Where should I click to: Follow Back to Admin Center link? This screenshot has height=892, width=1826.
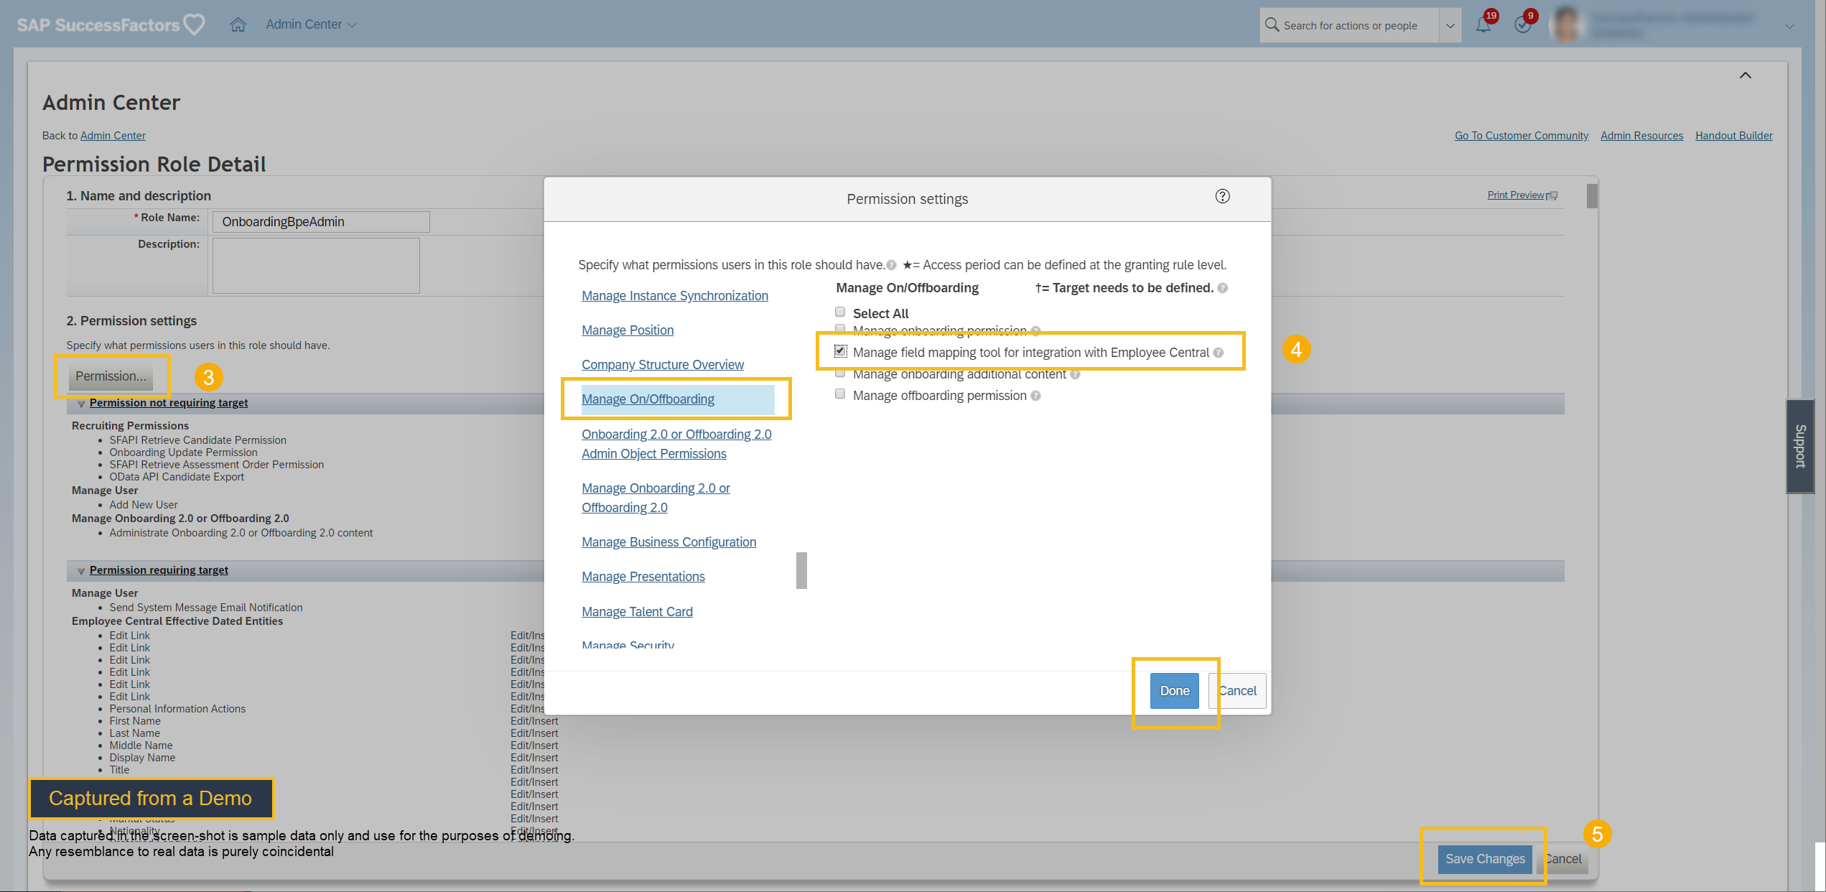pyautogui.click(x=113, y=136)
